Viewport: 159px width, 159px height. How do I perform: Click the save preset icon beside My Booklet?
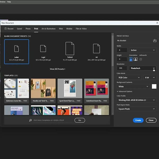click(x=155, y=41)
